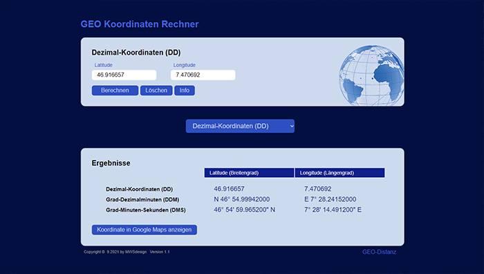Click the DD latitude result 46.916657
This screenshot has height=274, width=484.
click(229, 189)
